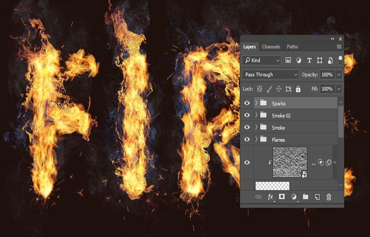Select the Smoke layer name
370x237 pixels.
(x=278, y=127)
